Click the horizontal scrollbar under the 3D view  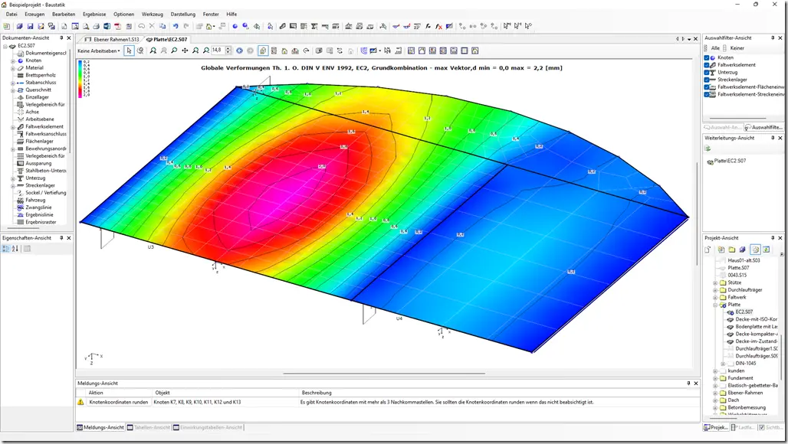(x=384, y=374)
